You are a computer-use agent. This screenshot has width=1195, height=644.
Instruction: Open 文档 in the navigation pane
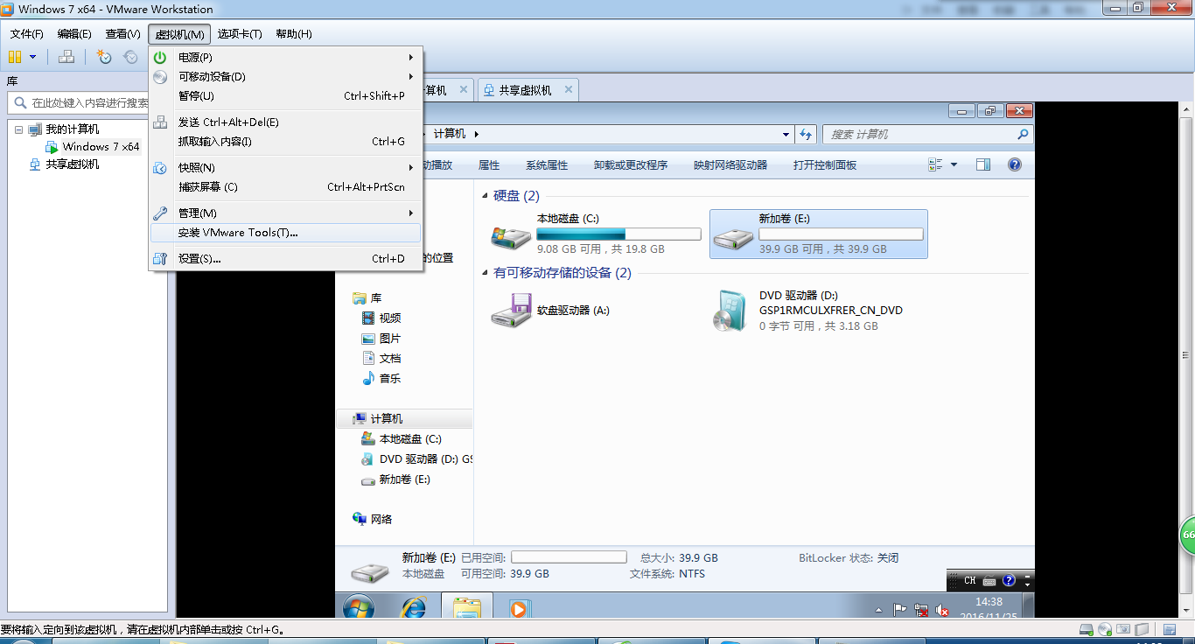(x=381, y=358)
